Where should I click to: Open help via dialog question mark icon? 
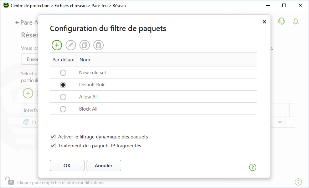point(253,167)
